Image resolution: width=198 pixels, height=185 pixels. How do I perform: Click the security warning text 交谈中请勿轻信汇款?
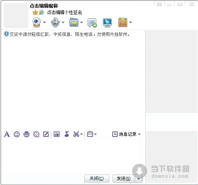pos(70,34)
